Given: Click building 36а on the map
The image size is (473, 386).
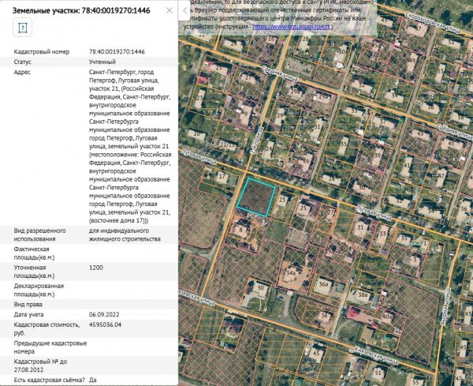Looking at the screenshot, I should [x=323, y=283].
